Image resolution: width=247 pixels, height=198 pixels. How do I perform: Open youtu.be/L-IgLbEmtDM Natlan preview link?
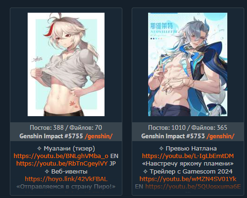[188, 156]
